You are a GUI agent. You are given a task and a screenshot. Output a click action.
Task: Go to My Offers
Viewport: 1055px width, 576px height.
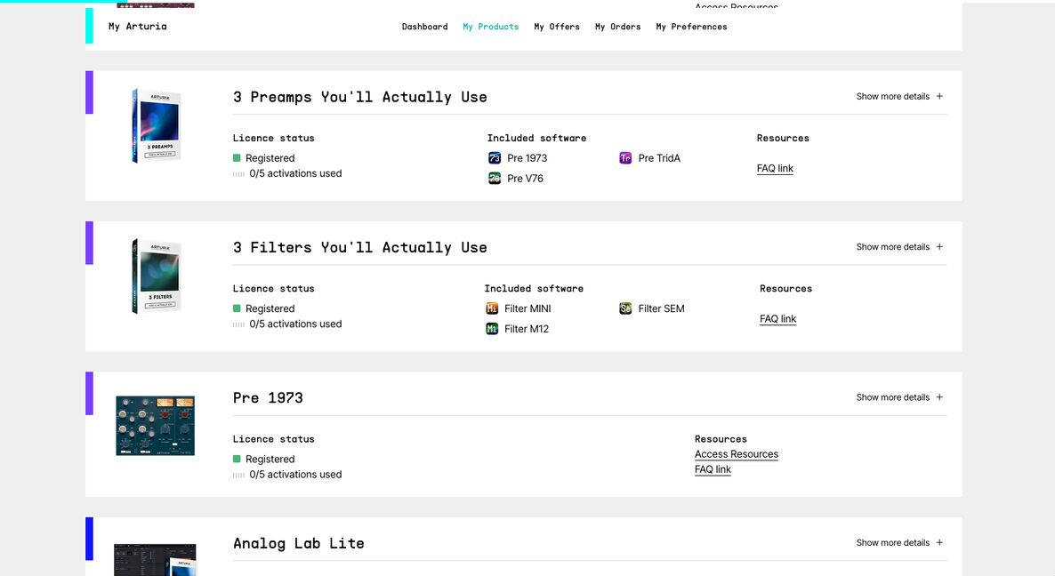click(x=557, y=27)
